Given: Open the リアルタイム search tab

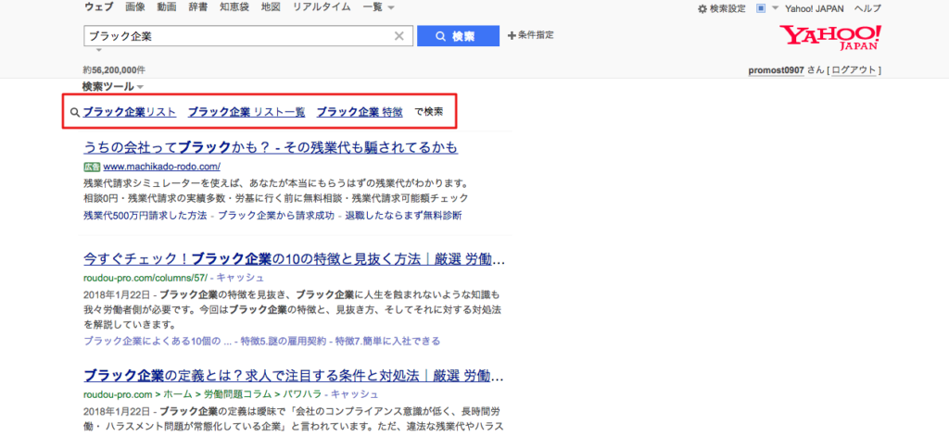Looking at the screenshot, I should pyautogui.click(x=322, y=7).
